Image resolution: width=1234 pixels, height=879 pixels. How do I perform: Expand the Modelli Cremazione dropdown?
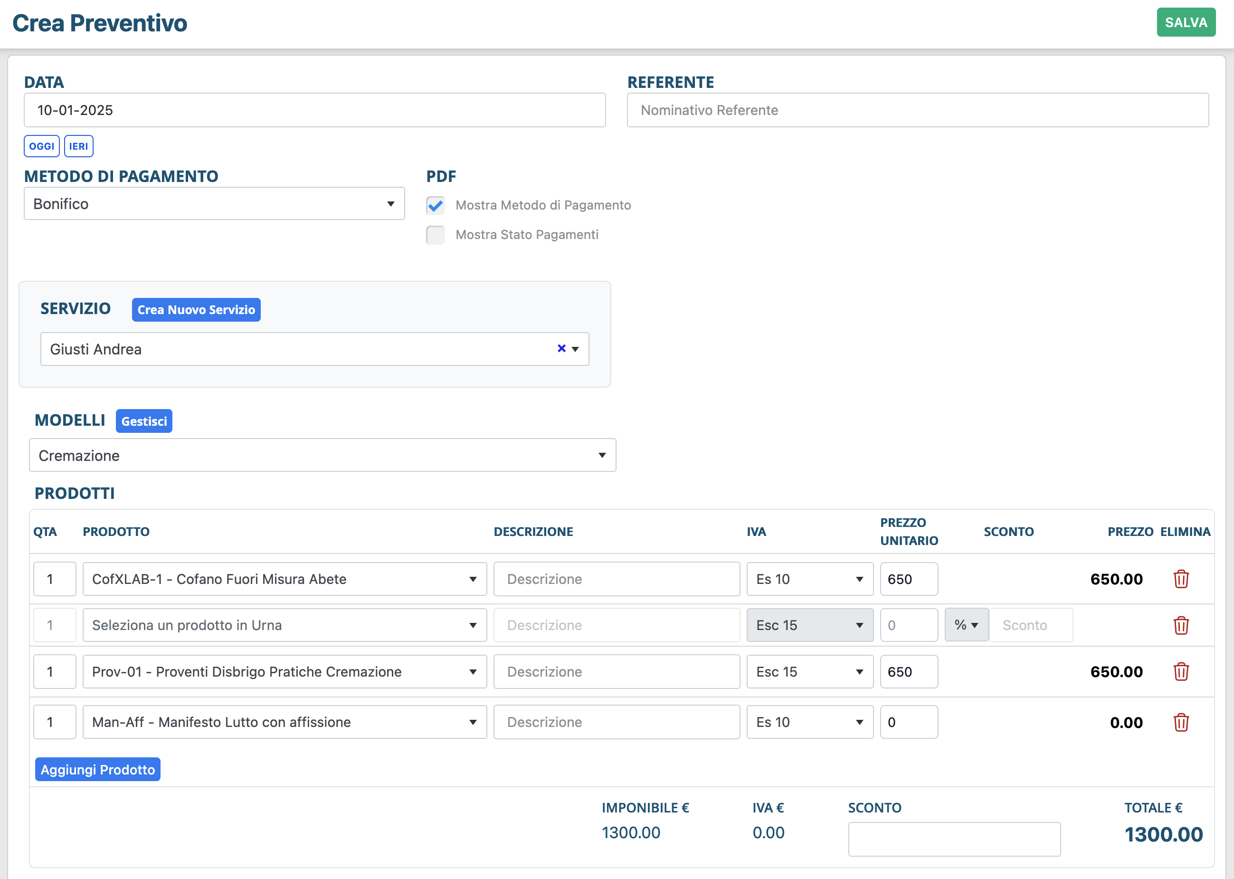pyautogui.click(x=322, y=455)
